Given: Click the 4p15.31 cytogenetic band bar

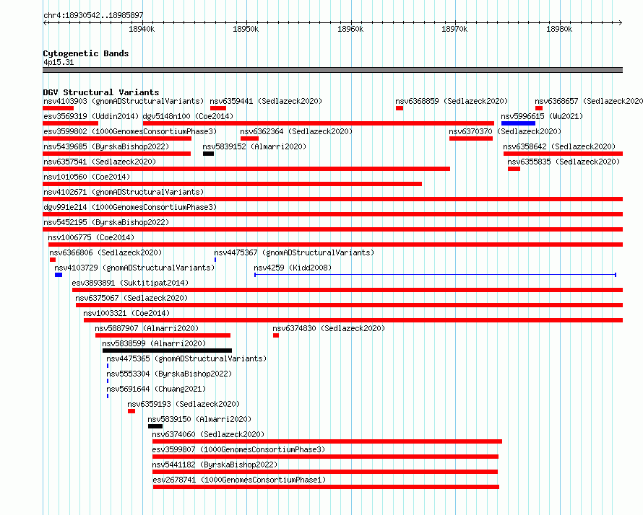Looking at the screenshot, I should pyautogui.click(x=332, y=70).
